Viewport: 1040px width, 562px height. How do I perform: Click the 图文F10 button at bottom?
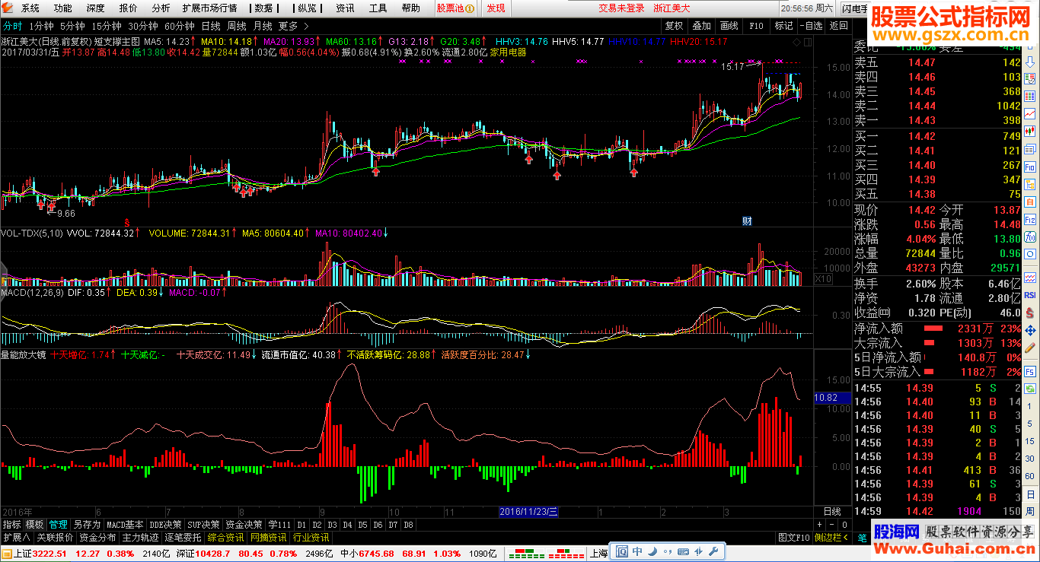click(794, 538)
